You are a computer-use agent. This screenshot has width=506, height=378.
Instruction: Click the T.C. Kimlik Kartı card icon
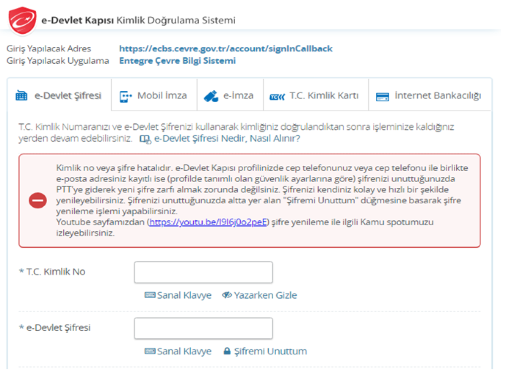277,97
